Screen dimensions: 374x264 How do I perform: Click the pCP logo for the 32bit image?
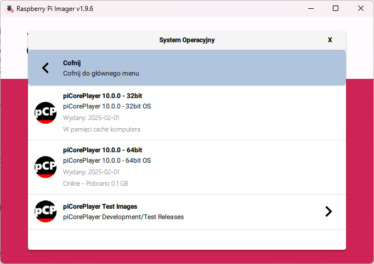pos(46,112)
